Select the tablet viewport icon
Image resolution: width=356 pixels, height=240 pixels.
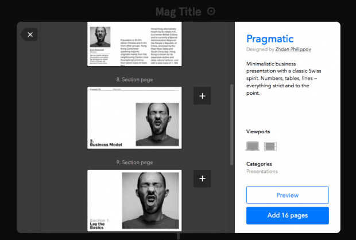[270, 146]
